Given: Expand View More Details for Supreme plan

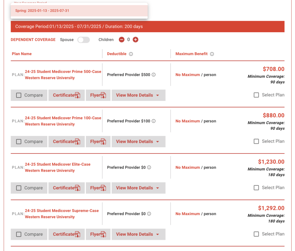Looking at the screenshot, I should click(139, 234).
